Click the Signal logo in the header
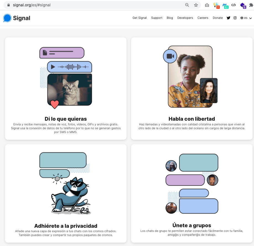This screenshot has width=254, height=246. 17,18
